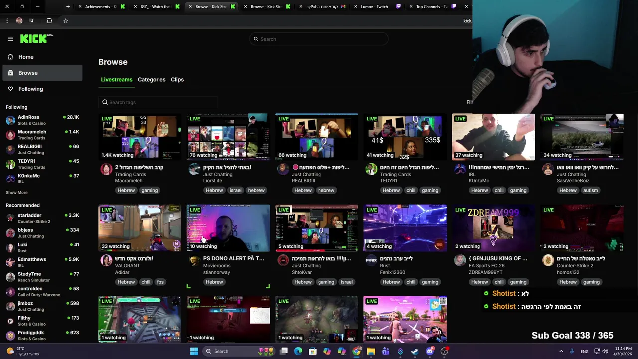Switch to Achievements browser tab
The height and width of the screenshot is (359, 638).
click(x=102, y=6)
